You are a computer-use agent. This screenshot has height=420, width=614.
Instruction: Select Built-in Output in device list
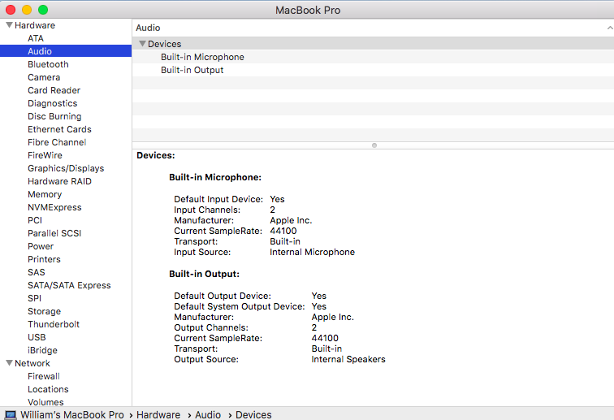(x=192, y=70)
